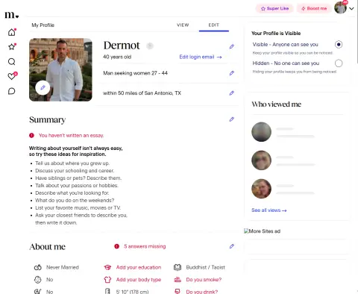Open the heart Matches icon in sidebar
The height and width of the screenshot is (294, 358).
point(11,76)
